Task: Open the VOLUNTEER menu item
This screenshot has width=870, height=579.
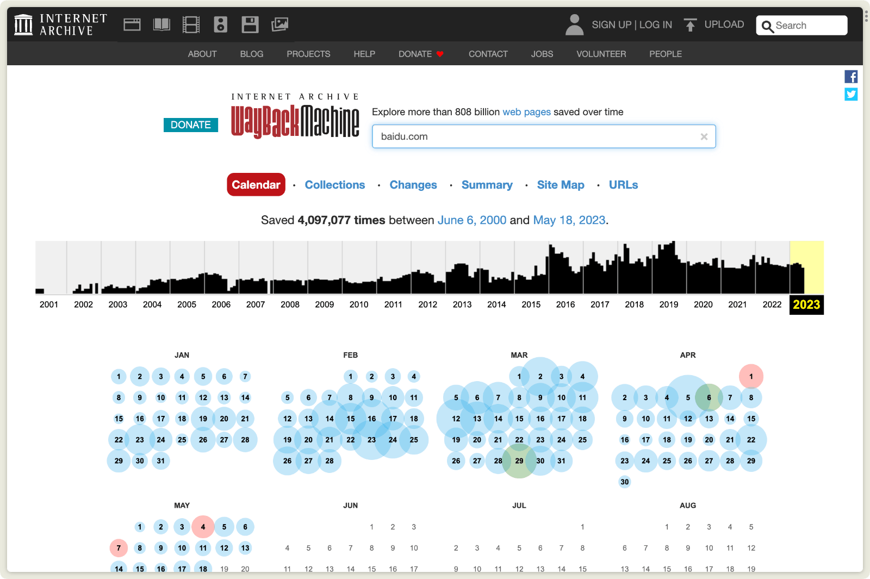Action: 601,54
